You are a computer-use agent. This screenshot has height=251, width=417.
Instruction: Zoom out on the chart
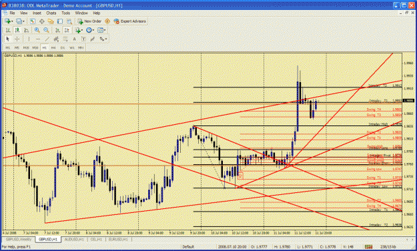[x=46, y=30]
